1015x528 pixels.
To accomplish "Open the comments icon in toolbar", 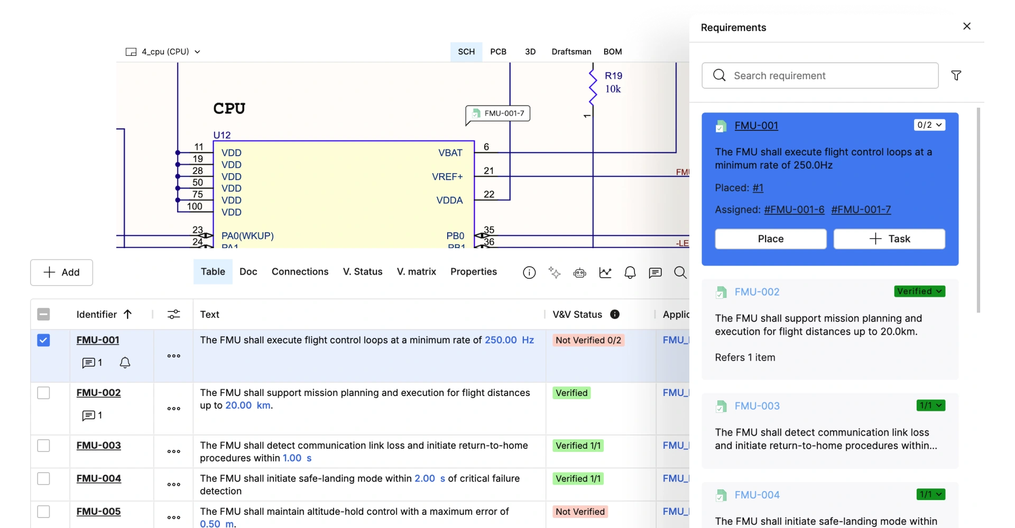I will click(x=656, y=272).
